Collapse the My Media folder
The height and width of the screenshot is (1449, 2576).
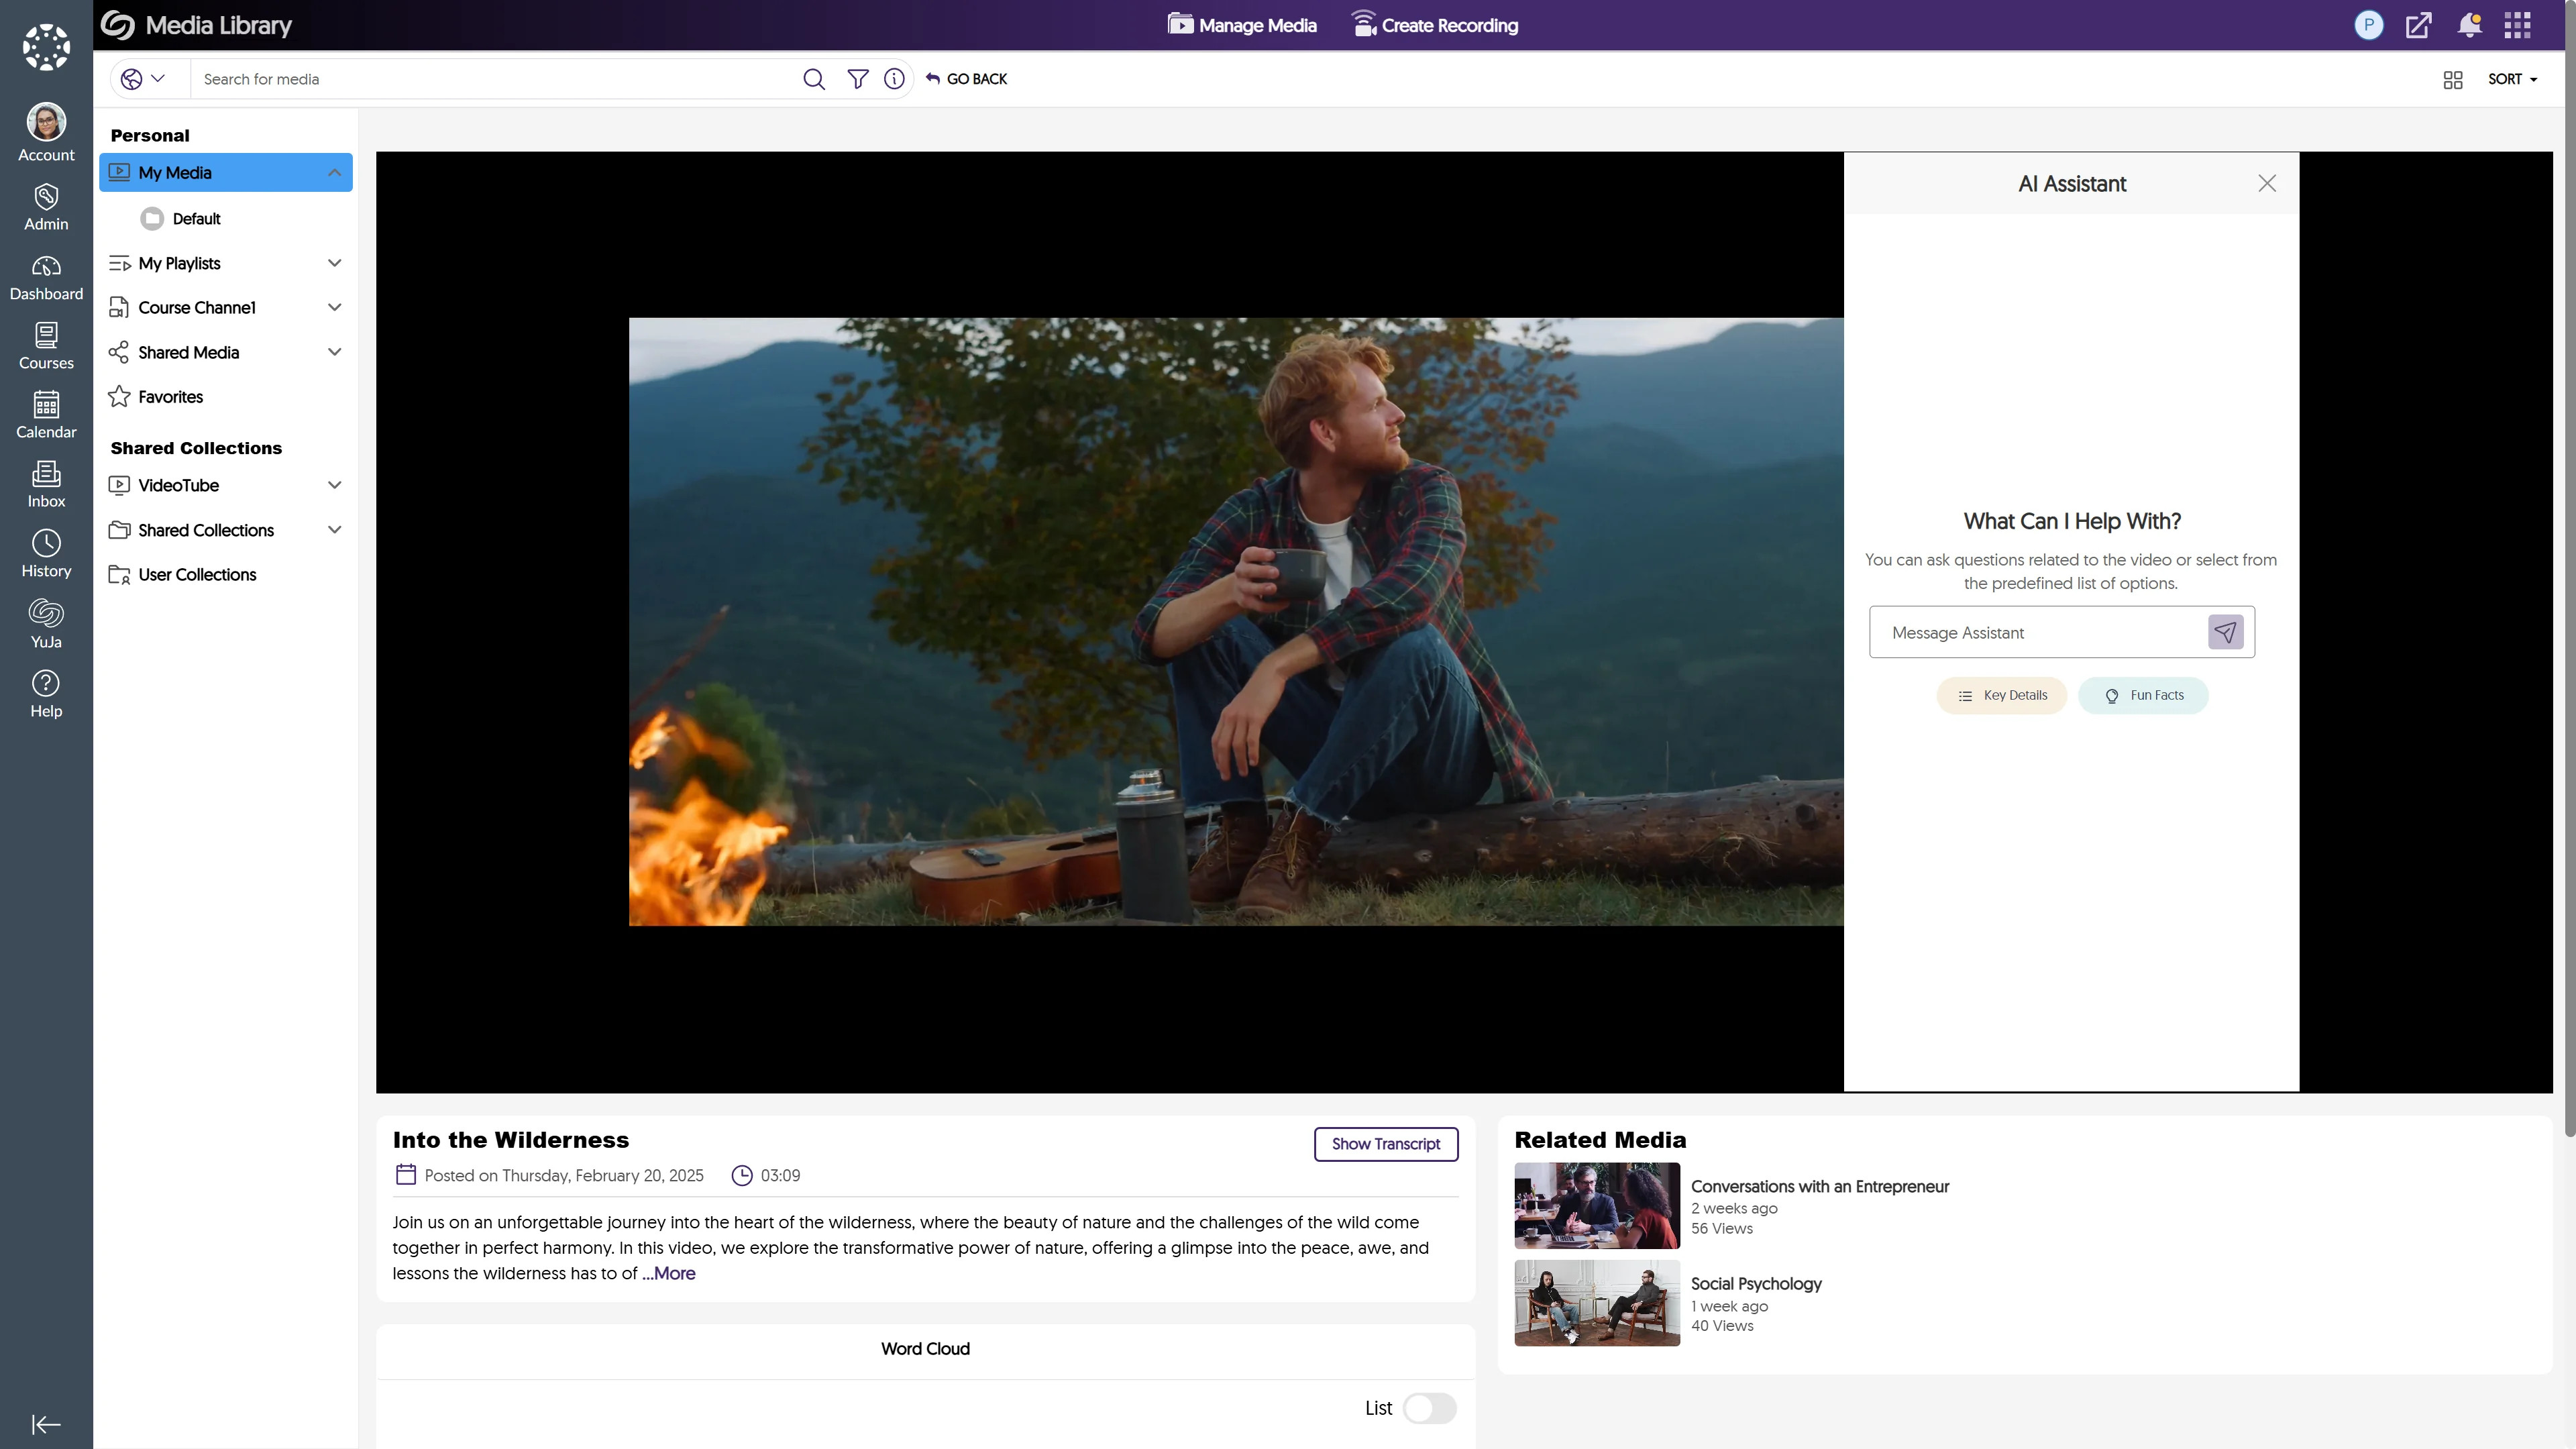(x=334, y=173)
